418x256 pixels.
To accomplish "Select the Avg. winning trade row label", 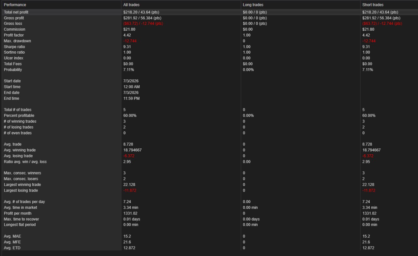I will tap(20, 150).
